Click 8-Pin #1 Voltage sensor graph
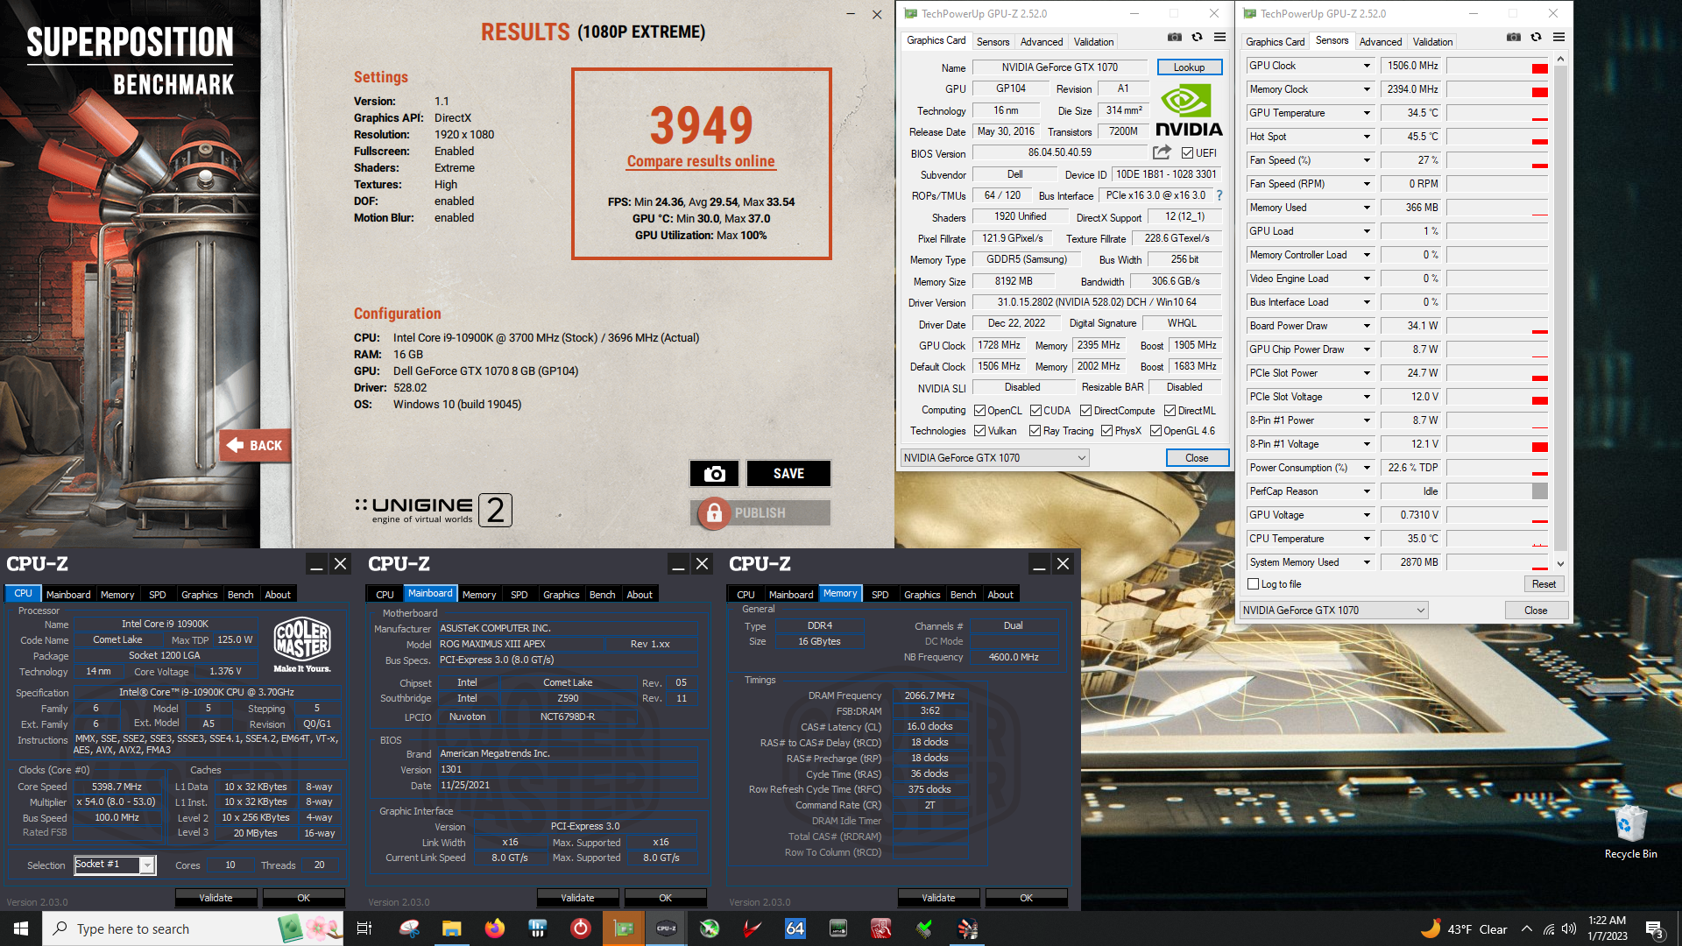 [x=1497, y=444]
